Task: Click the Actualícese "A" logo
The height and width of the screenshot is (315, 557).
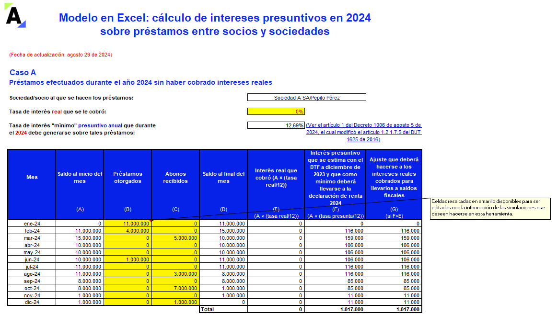Action: click(x=15, y=16)
